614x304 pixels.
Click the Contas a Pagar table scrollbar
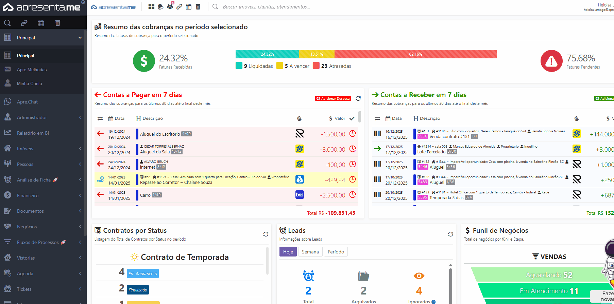click(x=360, y=116)
